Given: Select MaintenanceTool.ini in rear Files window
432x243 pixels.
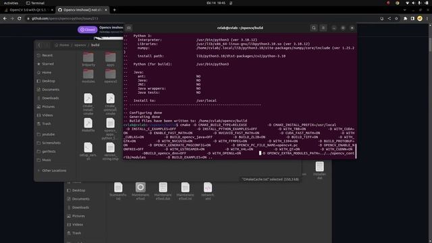Looking at the screenshot, I should 185,191.
